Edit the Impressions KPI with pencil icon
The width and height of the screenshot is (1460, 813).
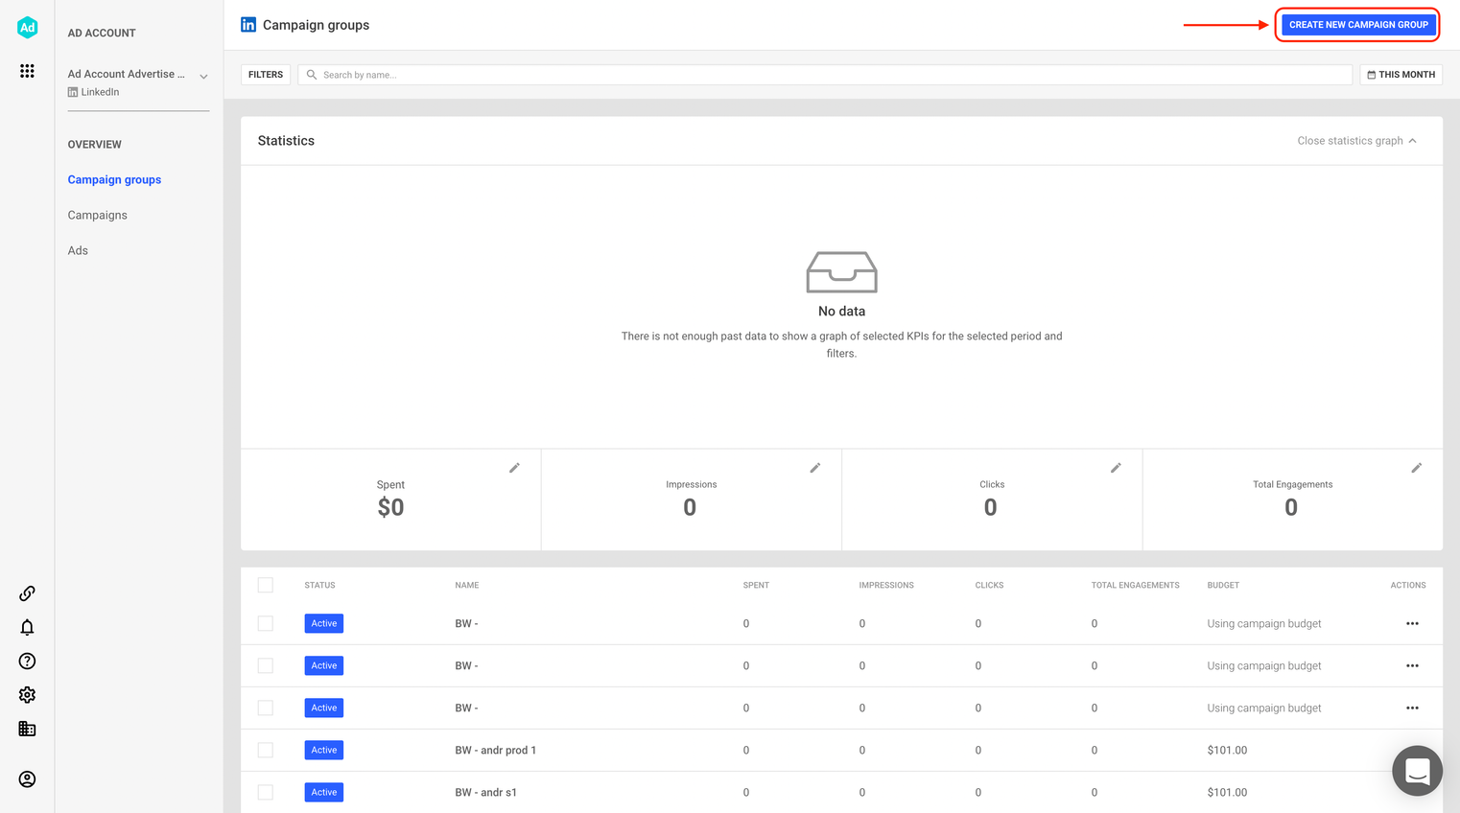click(815, 468)
